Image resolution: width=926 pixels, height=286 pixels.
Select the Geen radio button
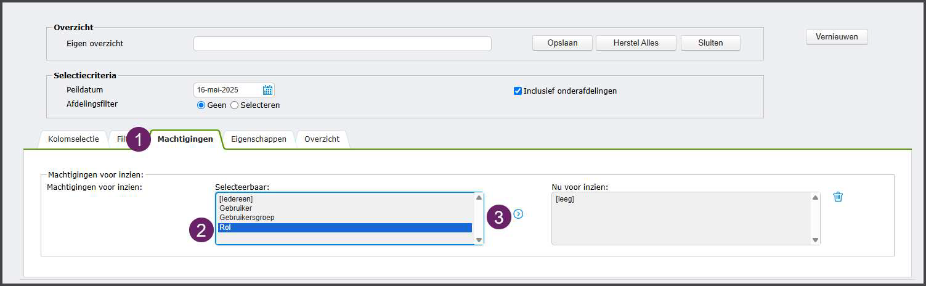click(201, 105)
